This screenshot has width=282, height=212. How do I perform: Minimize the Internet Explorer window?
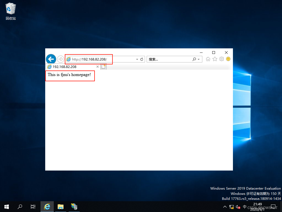201,53
